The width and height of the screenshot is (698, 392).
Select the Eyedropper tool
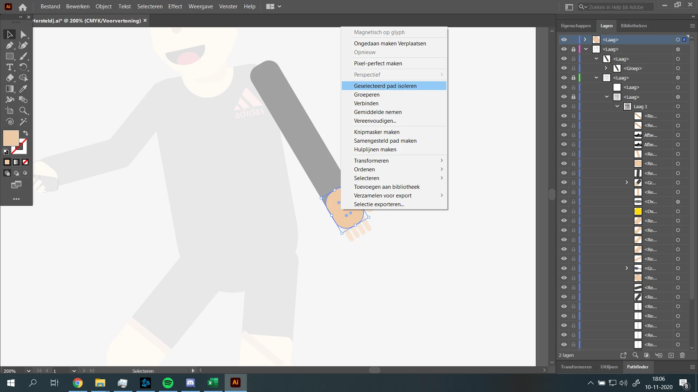point(23,89)
